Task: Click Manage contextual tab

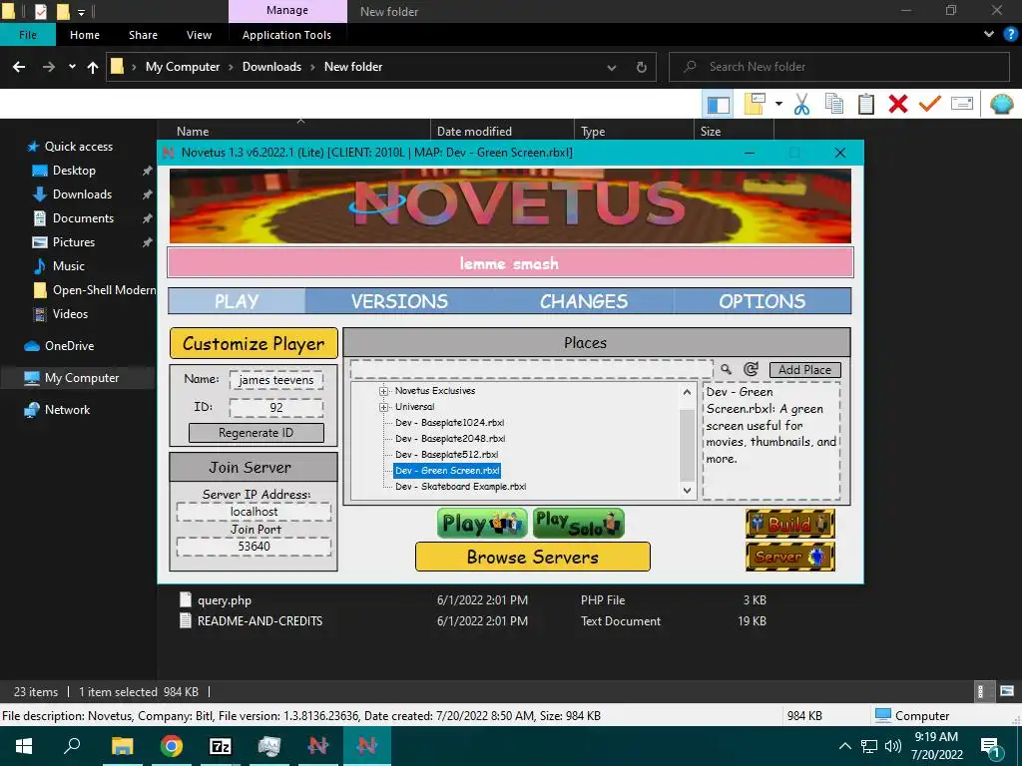Action: click(x=287, y=11)
